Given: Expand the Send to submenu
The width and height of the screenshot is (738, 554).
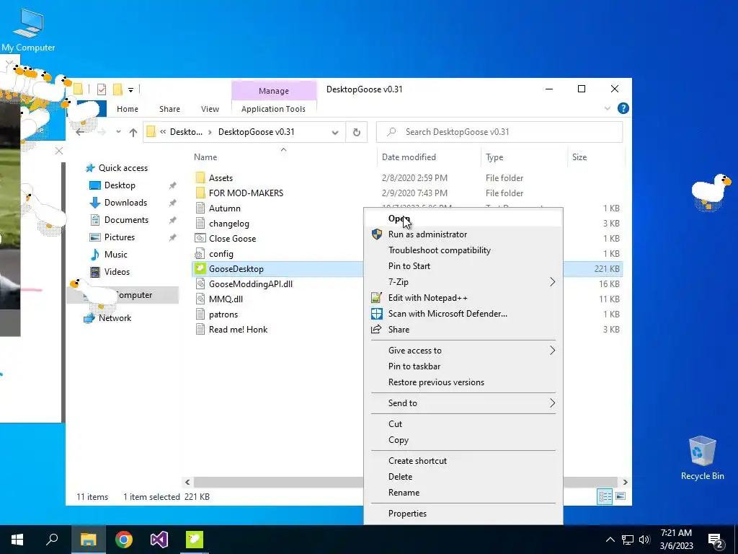Looking at the screenshot, I should (x=463, y=403).
